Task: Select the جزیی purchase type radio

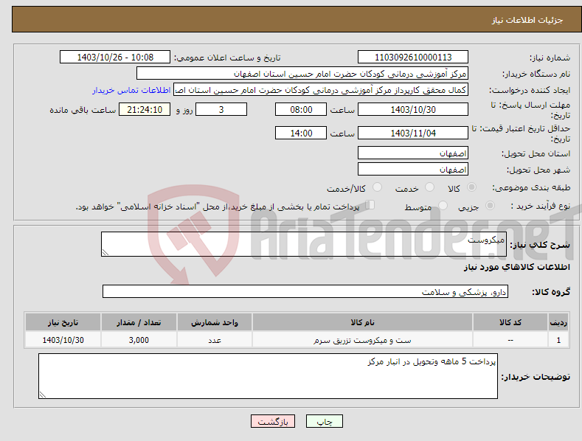Action: pos(490,205)
